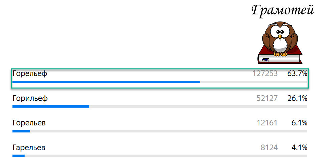
Task: Click the blue Горельеф progress bar
Action: [106, 82]
